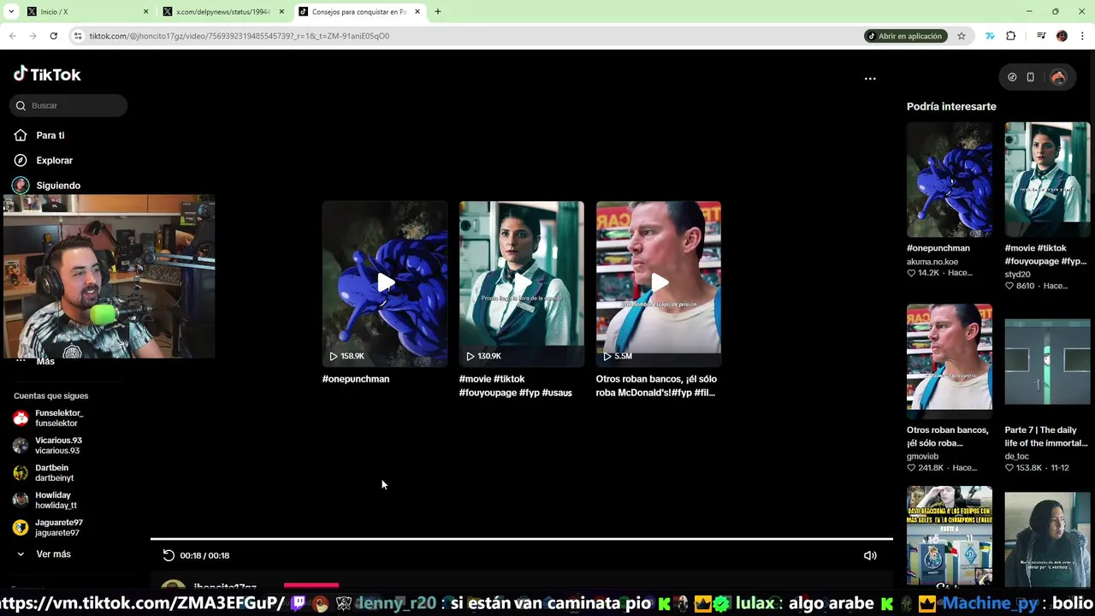Like the video with 14.2K hearts
1095x616 pixels.
[912, 273]
